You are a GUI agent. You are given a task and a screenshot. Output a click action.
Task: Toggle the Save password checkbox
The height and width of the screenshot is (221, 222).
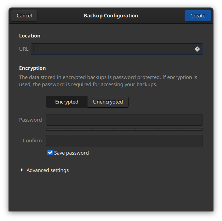point(50,153)
